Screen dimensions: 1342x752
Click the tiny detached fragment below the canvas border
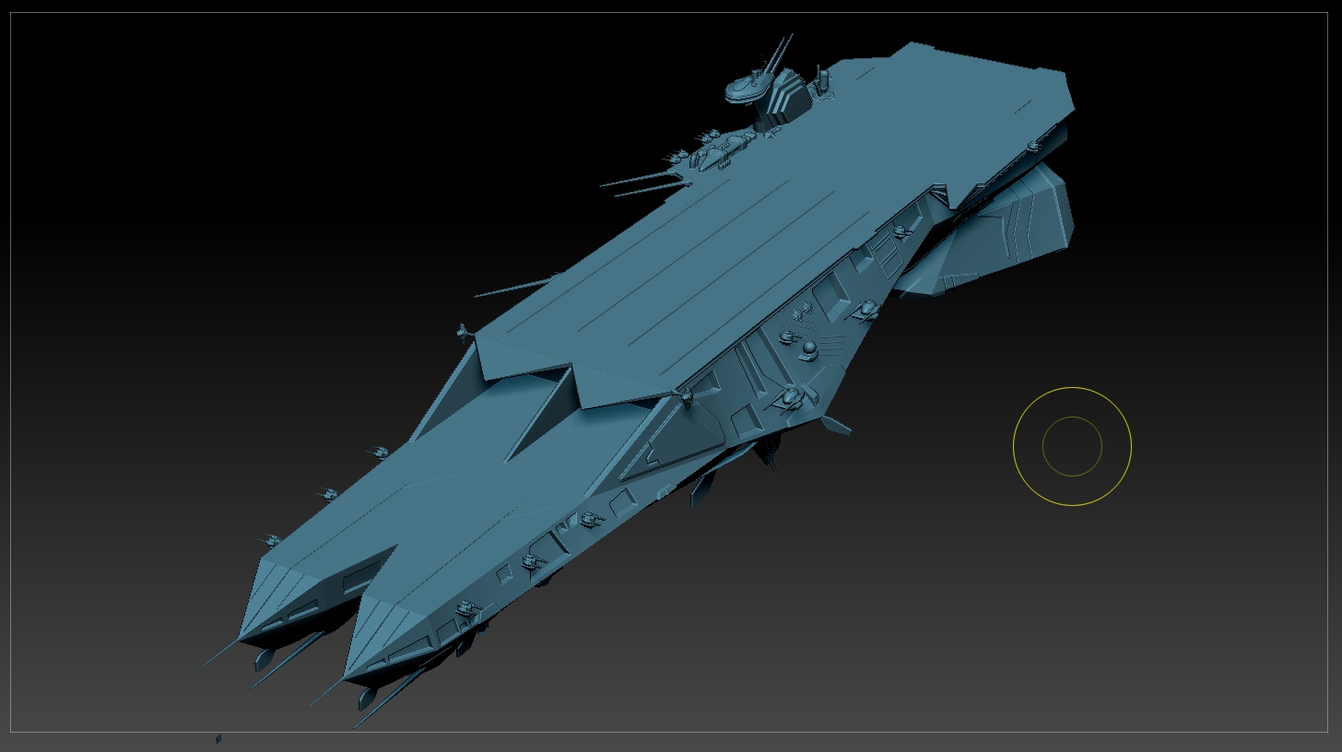point(218,738)
